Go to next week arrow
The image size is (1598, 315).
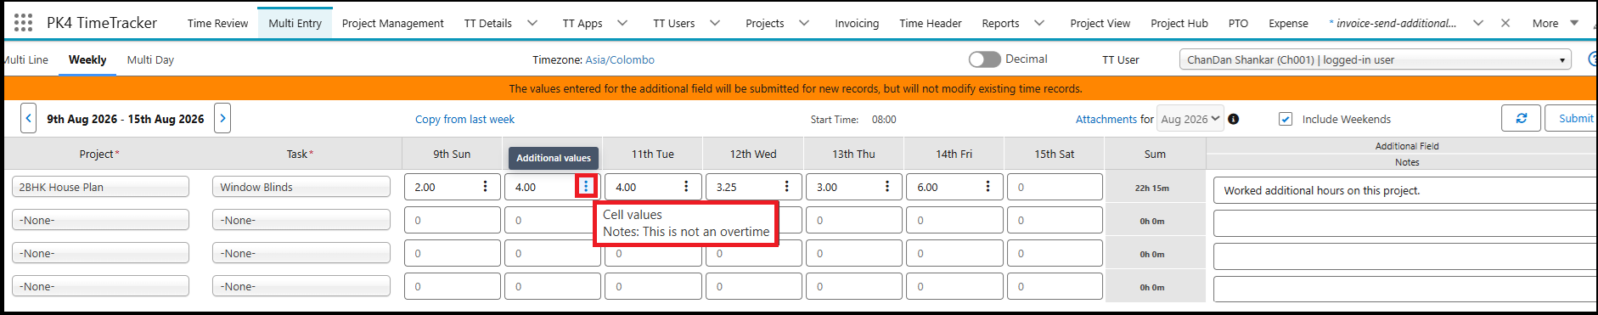pyautogui.click(x=222, y=119)
